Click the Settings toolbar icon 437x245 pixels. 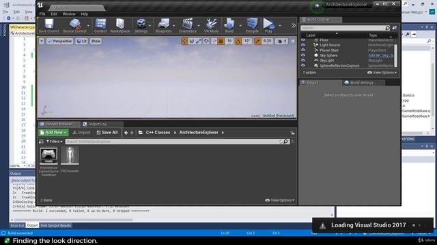click(x=141, y=26)
